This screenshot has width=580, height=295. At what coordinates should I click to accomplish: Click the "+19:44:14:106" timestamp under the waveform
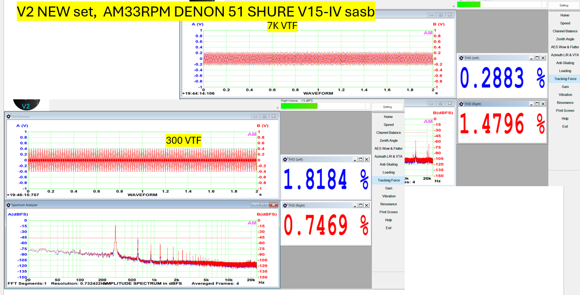click(198, 93)
